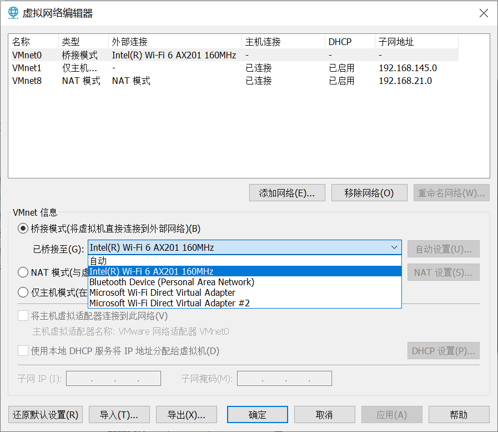
Task: Click the 子网地址 column header
Action: coord(416,42)
